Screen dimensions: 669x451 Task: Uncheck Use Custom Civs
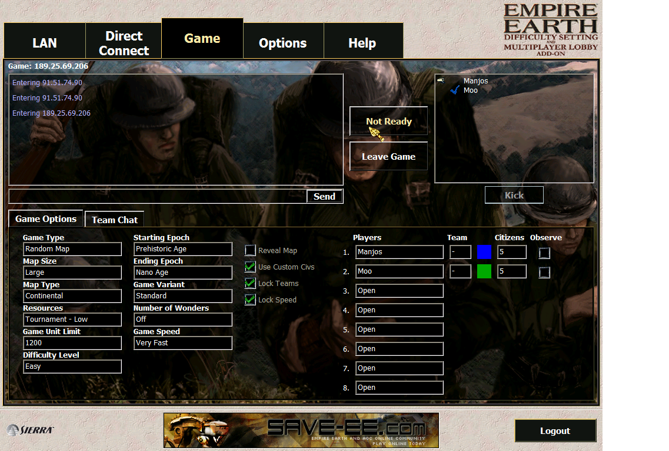click(x=250, y=267)
